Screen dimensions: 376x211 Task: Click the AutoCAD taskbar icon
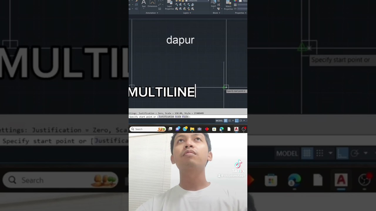pyautogui.click(x=236, y=129)
